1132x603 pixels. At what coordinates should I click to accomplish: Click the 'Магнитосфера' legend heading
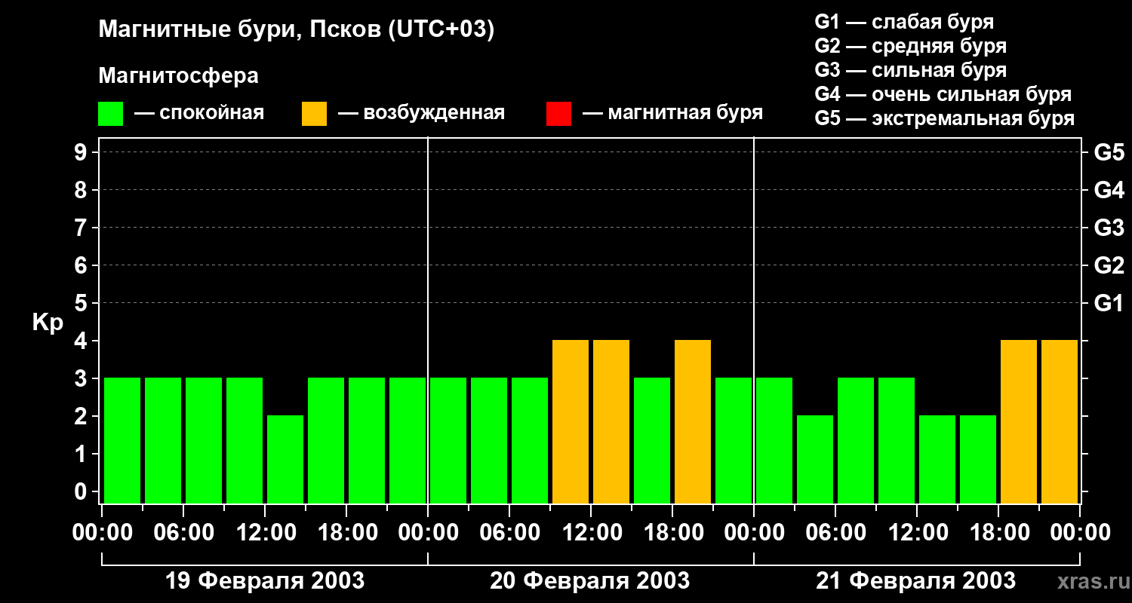tap(178, 76)
